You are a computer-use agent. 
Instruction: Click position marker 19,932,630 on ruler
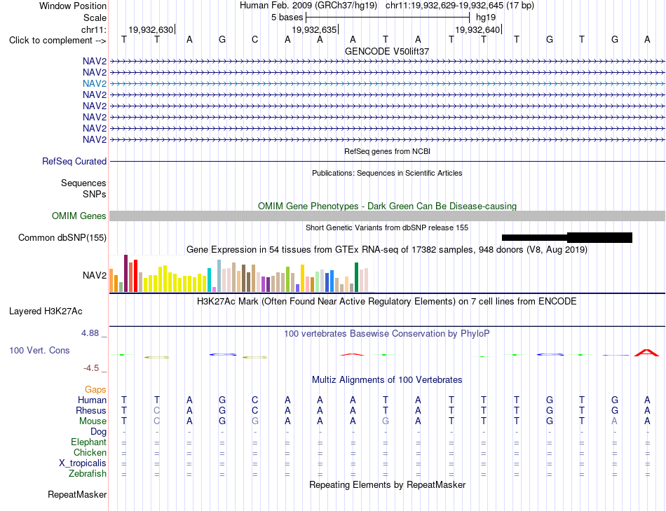click(x=151, y=29)
